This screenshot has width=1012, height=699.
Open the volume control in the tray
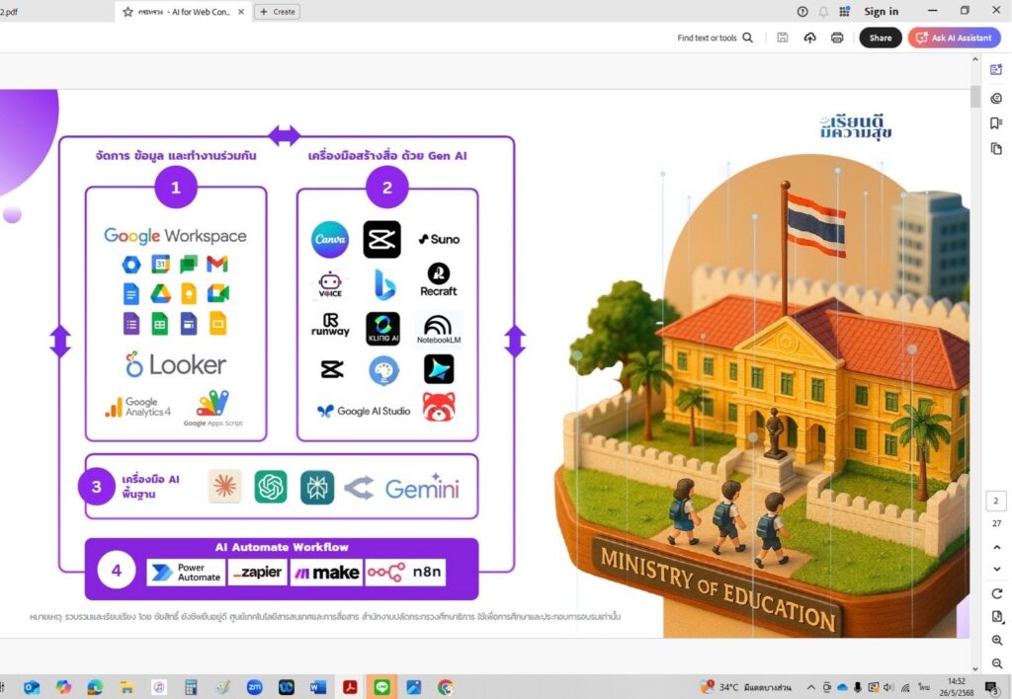coord(889,687)
